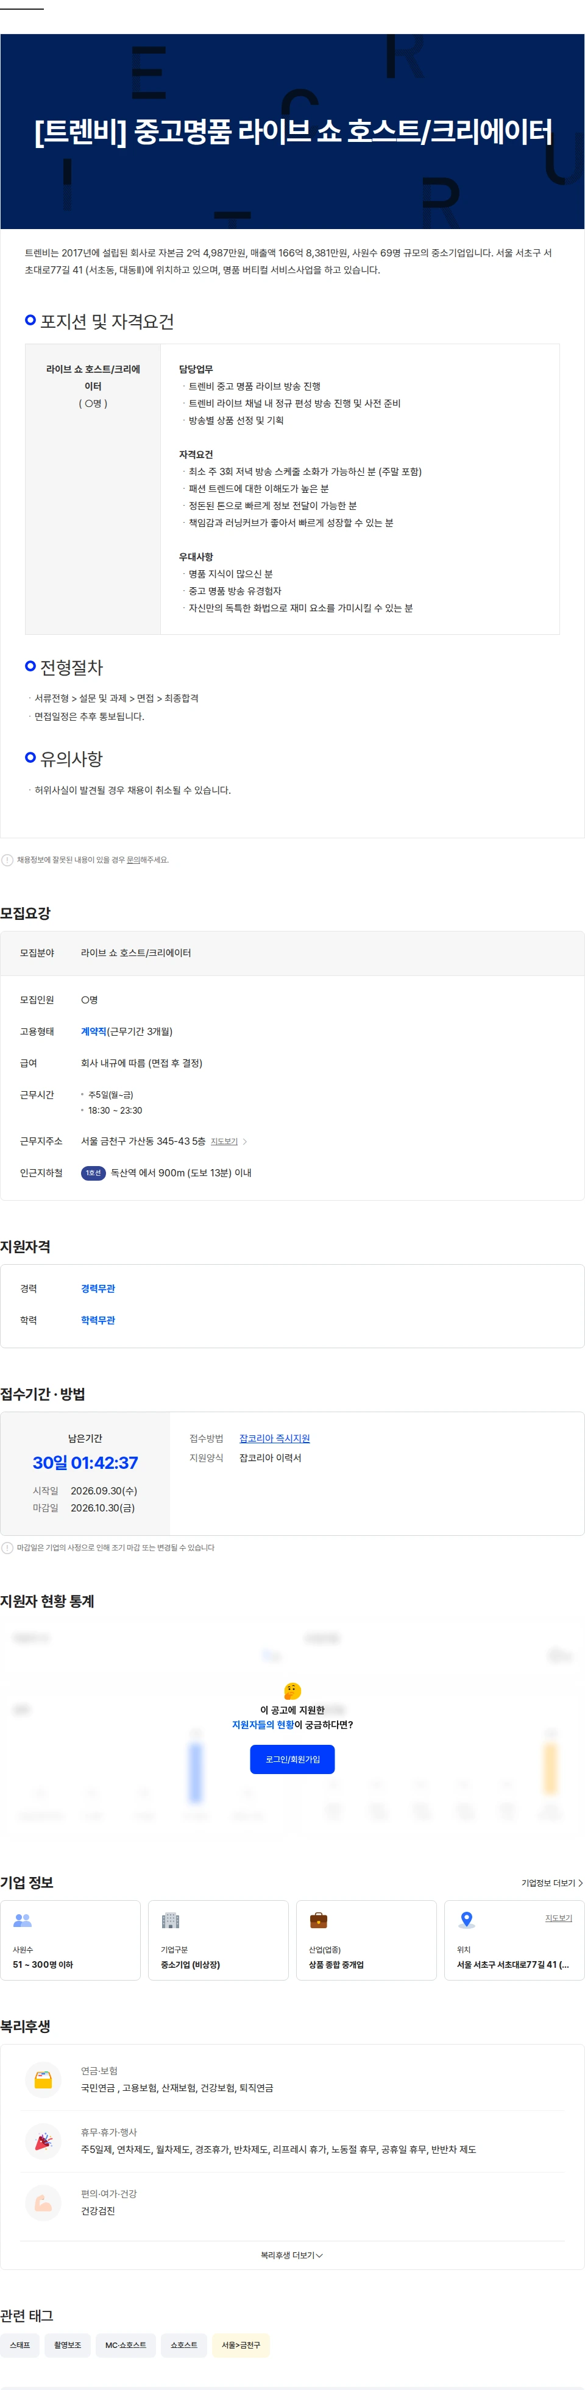Image resolution: width=585 pixels, height=2390 pixels.
Task: Click the job title banner image
Action: (x=292, y=132)
